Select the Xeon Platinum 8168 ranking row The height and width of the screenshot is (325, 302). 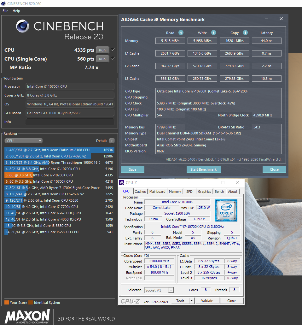tap(59, 150)
